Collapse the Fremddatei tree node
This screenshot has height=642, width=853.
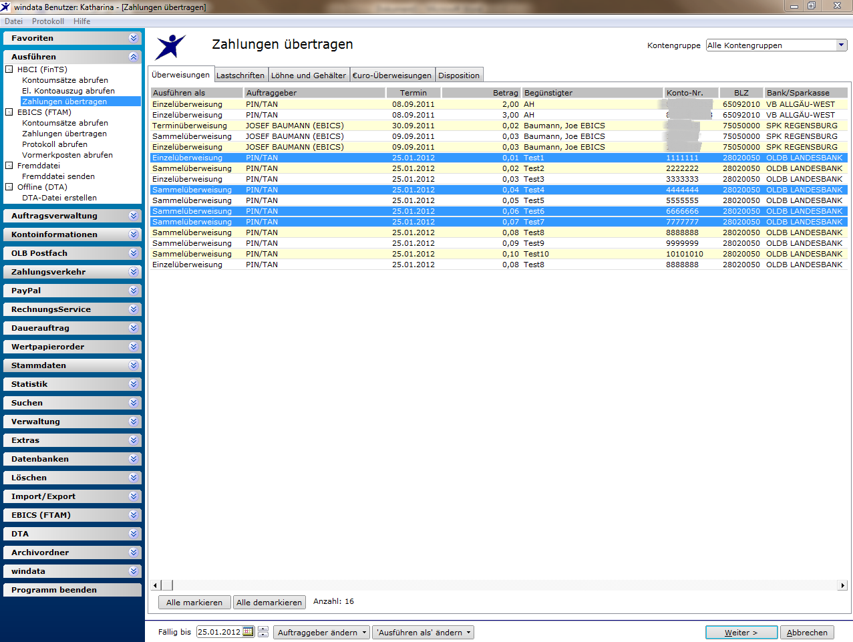pos(9,166)
